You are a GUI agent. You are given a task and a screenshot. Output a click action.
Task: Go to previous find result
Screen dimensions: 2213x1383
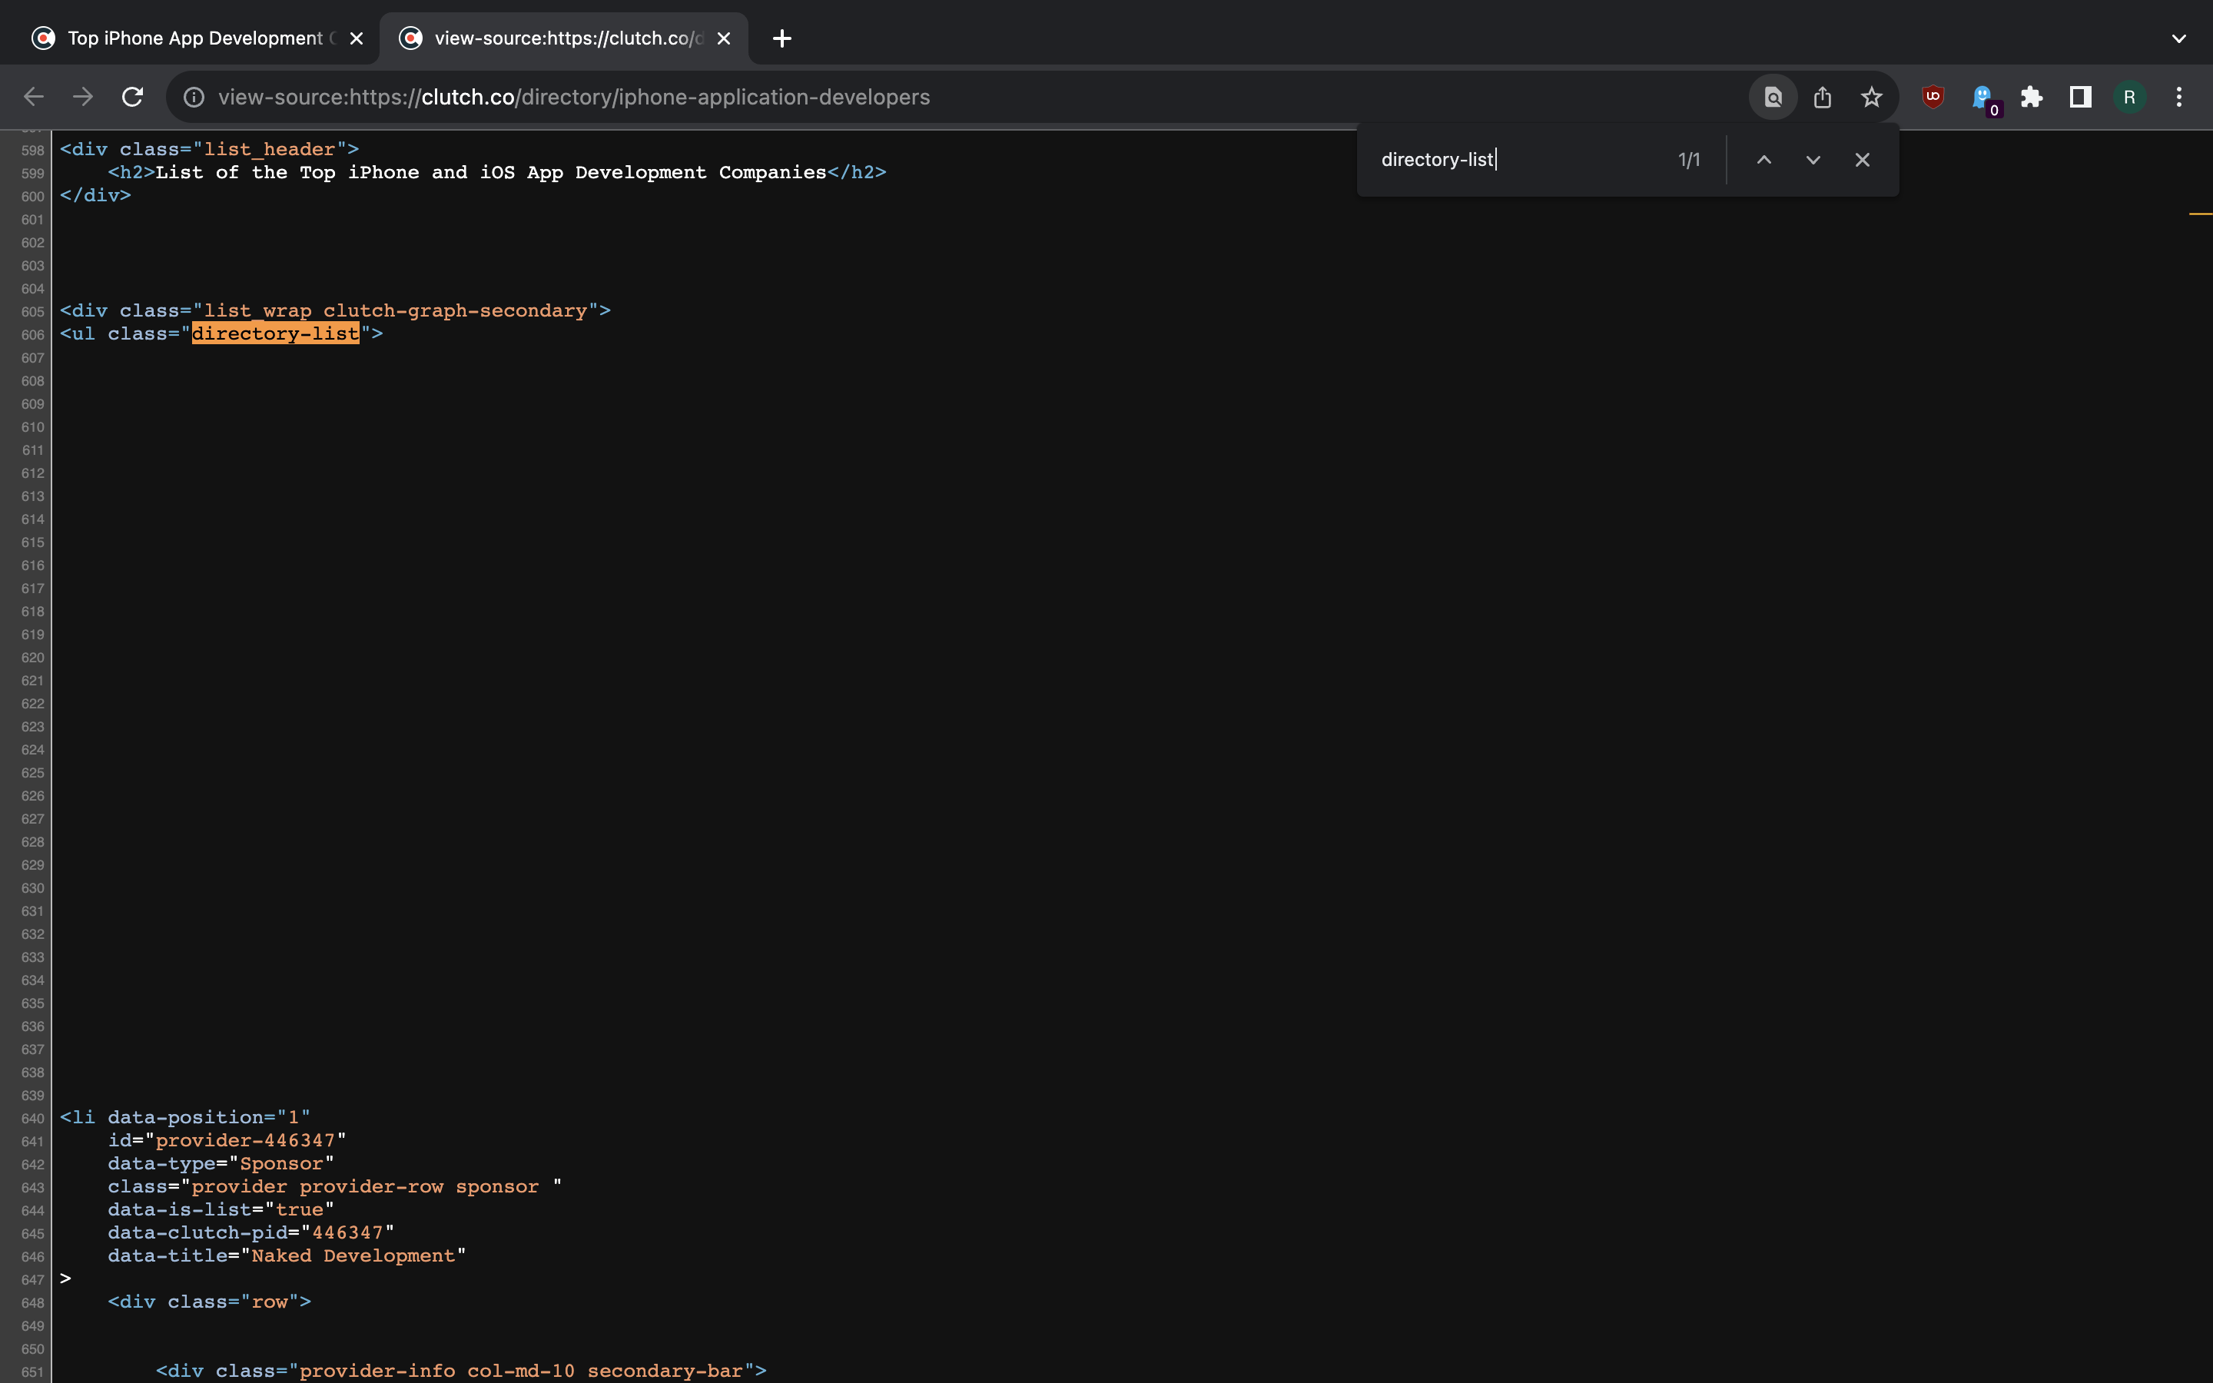point(1763,160)
